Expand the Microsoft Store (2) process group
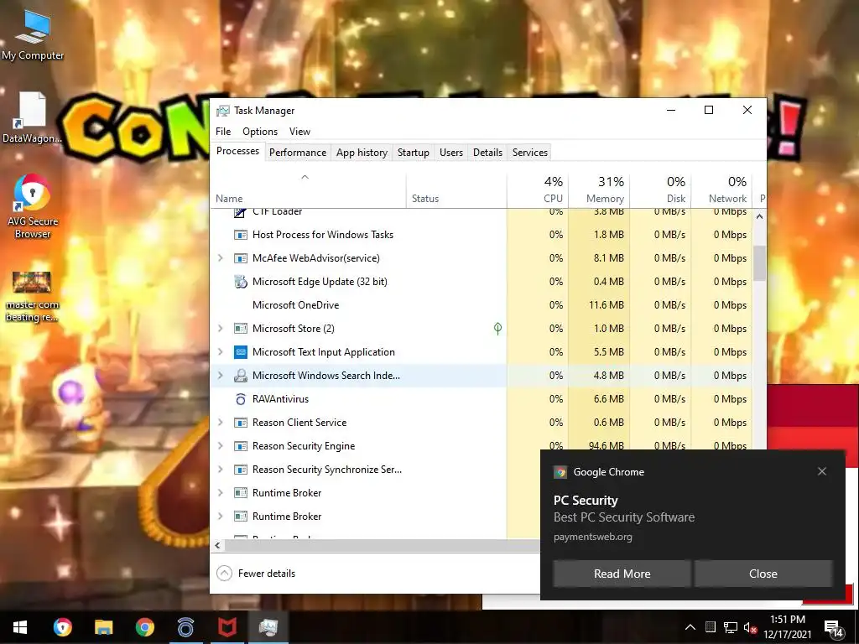The height and width of the screenshot is (644, 859). tap(221, 329)
